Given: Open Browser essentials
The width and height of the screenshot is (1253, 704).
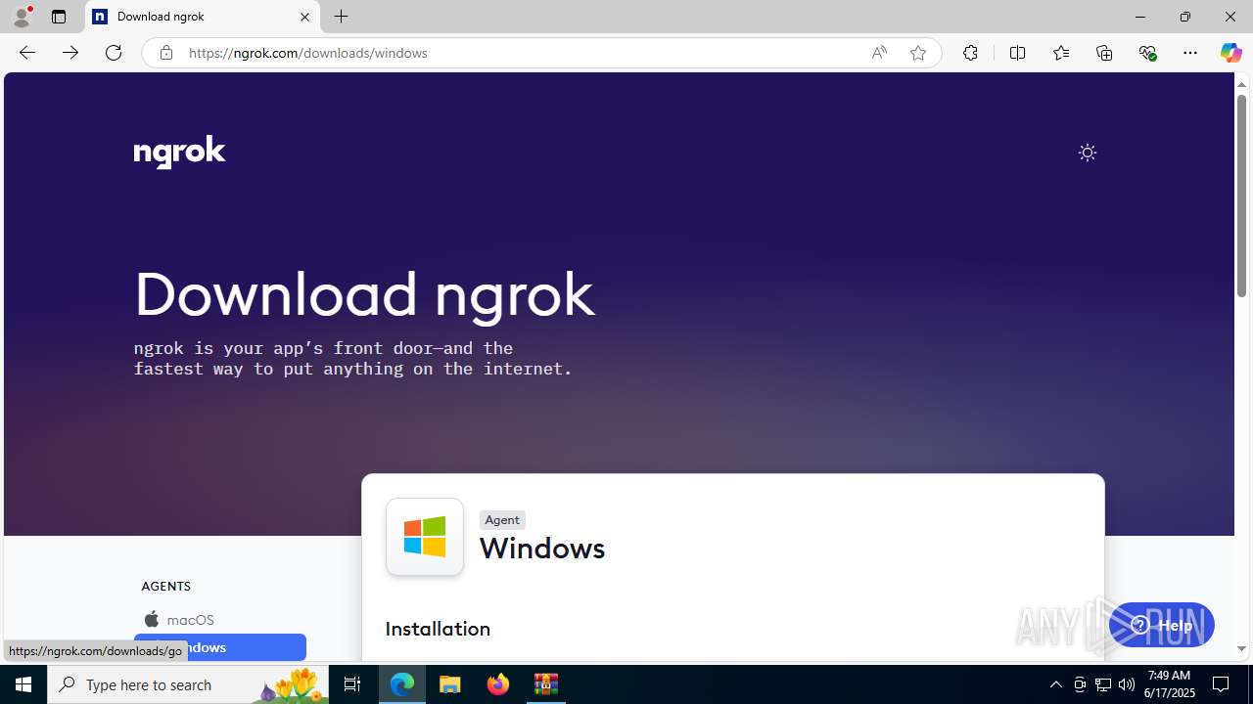Looking at the screenshot, I should 1147,53.
